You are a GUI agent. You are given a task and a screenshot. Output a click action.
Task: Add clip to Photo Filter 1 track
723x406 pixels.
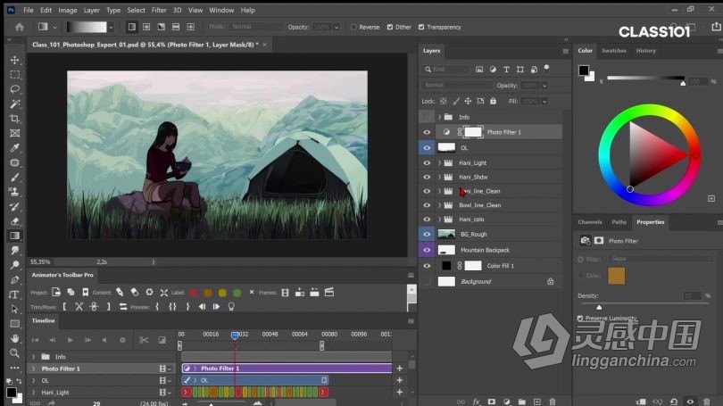(399, 369)
